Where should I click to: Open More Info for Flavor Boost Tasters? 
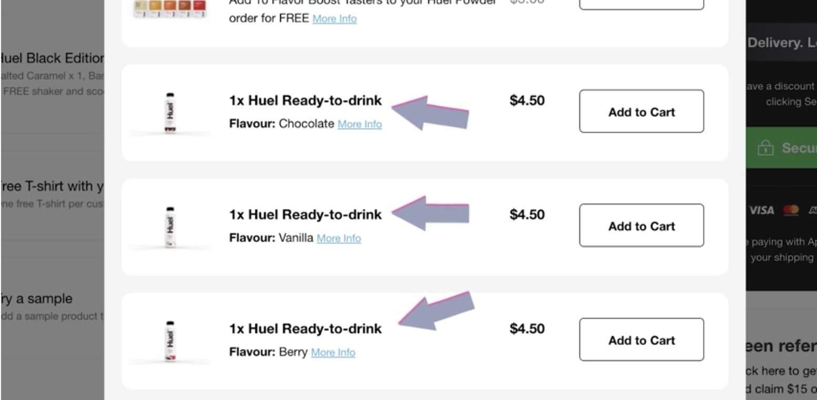334,19
